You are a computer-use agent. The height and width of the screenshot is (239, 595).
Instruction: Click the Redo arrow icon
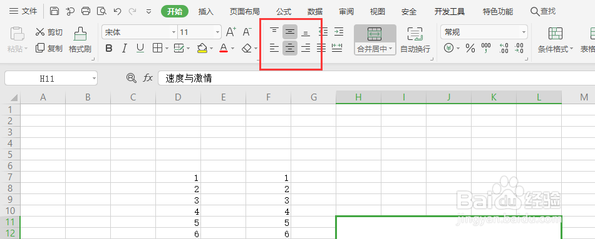click(x=132, y=11)
